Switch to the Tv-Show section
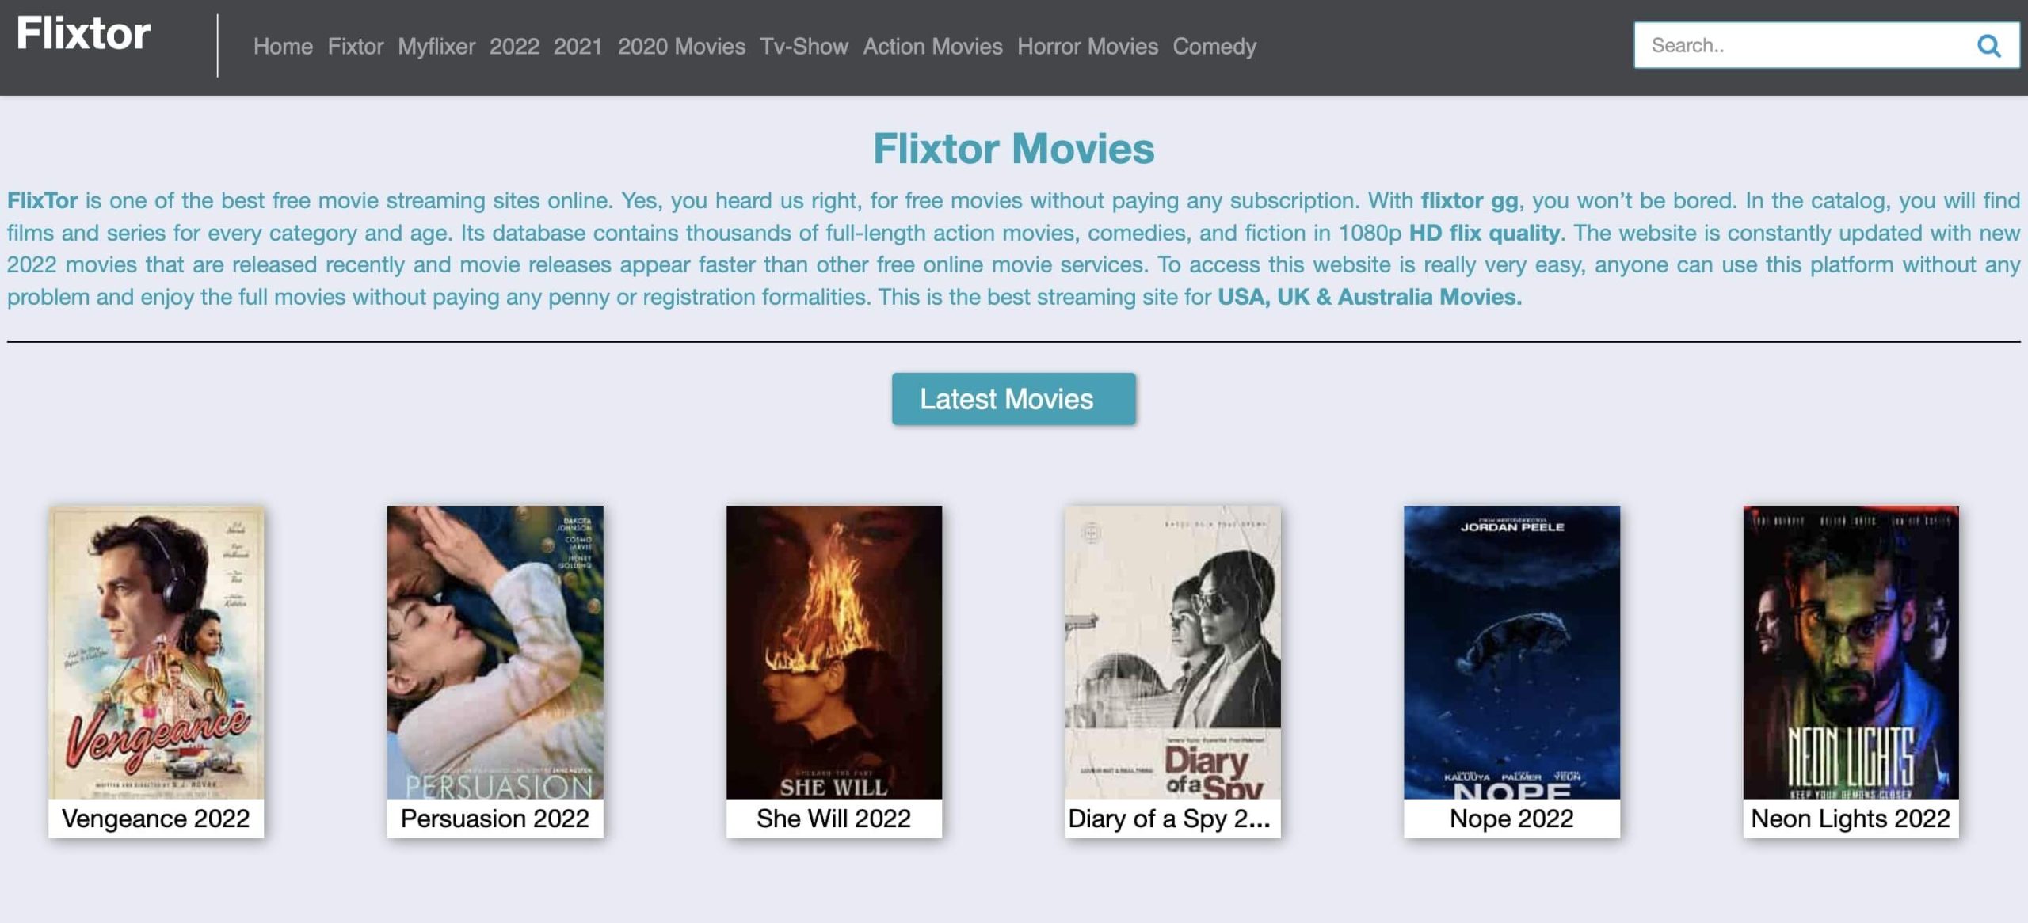 coord(803,47)
